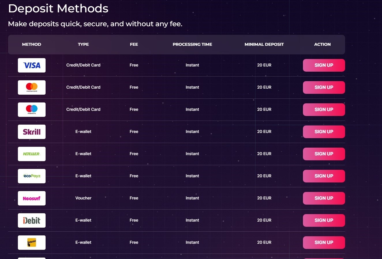Screen dimensions: 382x259
Task: Click '20 EUR' in the ecoPayz row
Action: pyautogui.click(x=264, y=176)
